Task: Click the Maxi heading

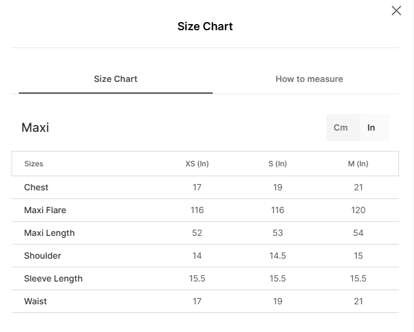Action: pos(35,128)
